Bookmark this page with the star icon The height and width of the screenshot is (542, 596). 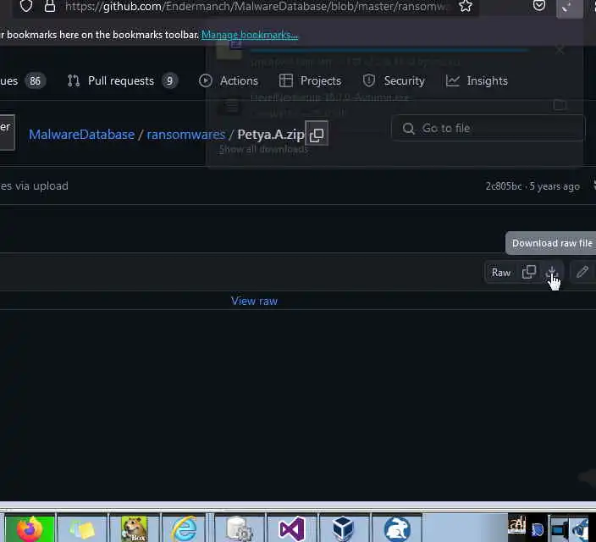click(x=466, y=6)
